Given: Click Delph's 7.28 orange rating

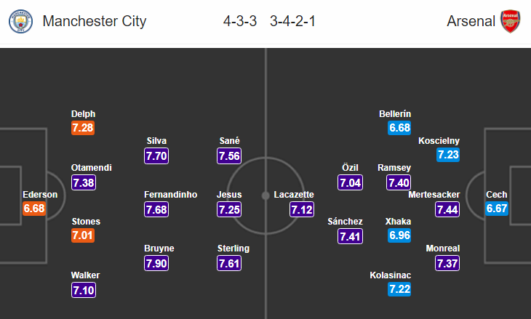Looking at the screenshot, I should [x=83, y=128].
